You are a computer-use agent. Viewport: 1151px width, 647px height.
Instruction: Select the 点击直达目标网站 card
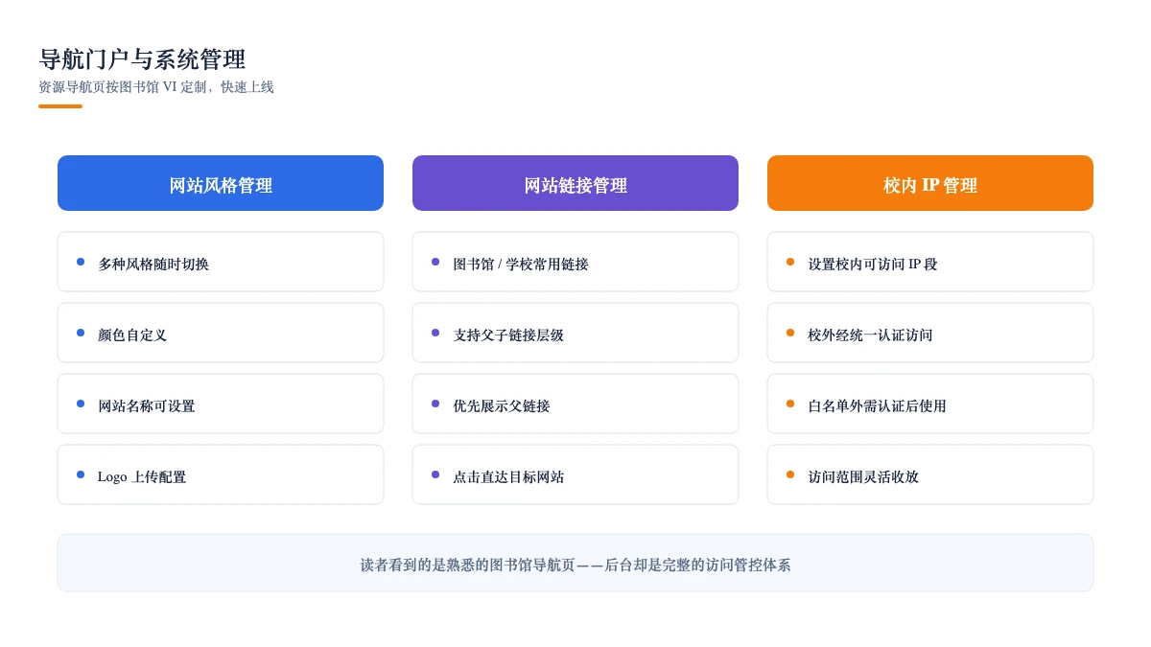(575, 474)
